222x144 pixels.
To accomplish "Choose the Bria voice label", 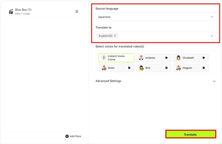I will coord(148,68).
